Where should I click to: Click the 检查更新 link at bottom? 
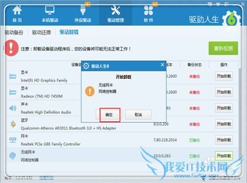pos(46,178)
